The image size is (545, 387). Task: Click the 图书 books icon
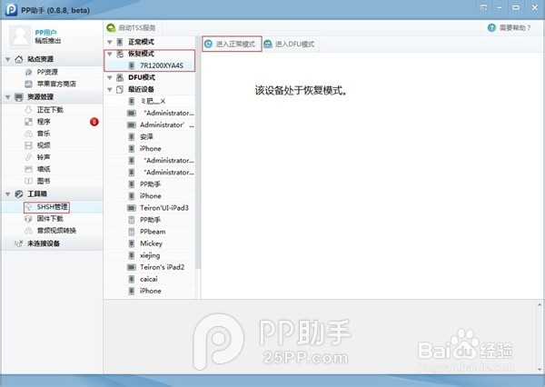[28, 181]
